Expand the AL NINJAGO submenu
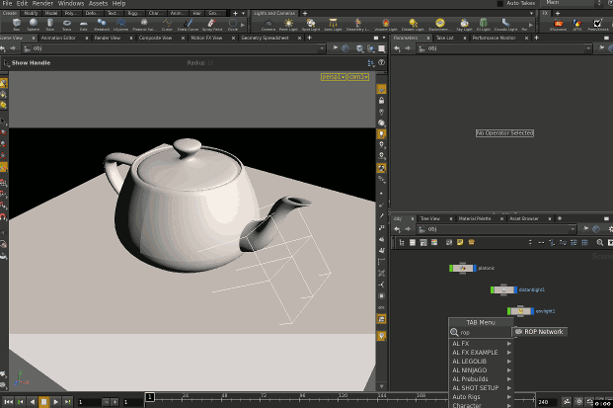Viewport: 613px width, 408px height. (x=481, y=370)
